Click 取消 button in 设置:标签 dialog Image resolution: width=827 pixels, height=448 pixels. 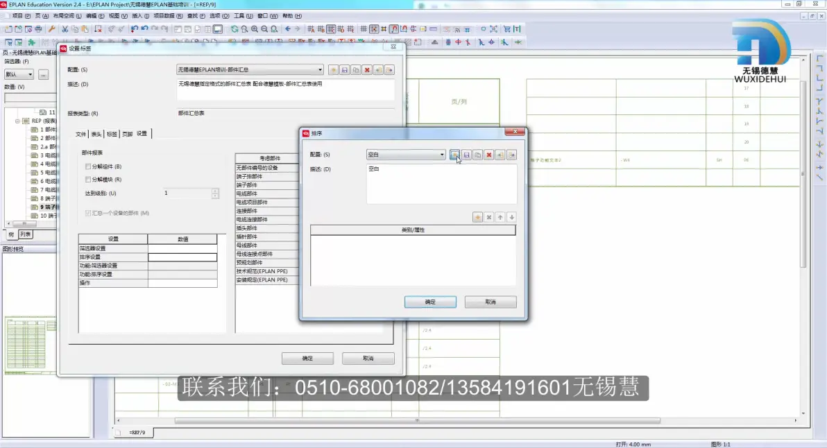(368, 359)
